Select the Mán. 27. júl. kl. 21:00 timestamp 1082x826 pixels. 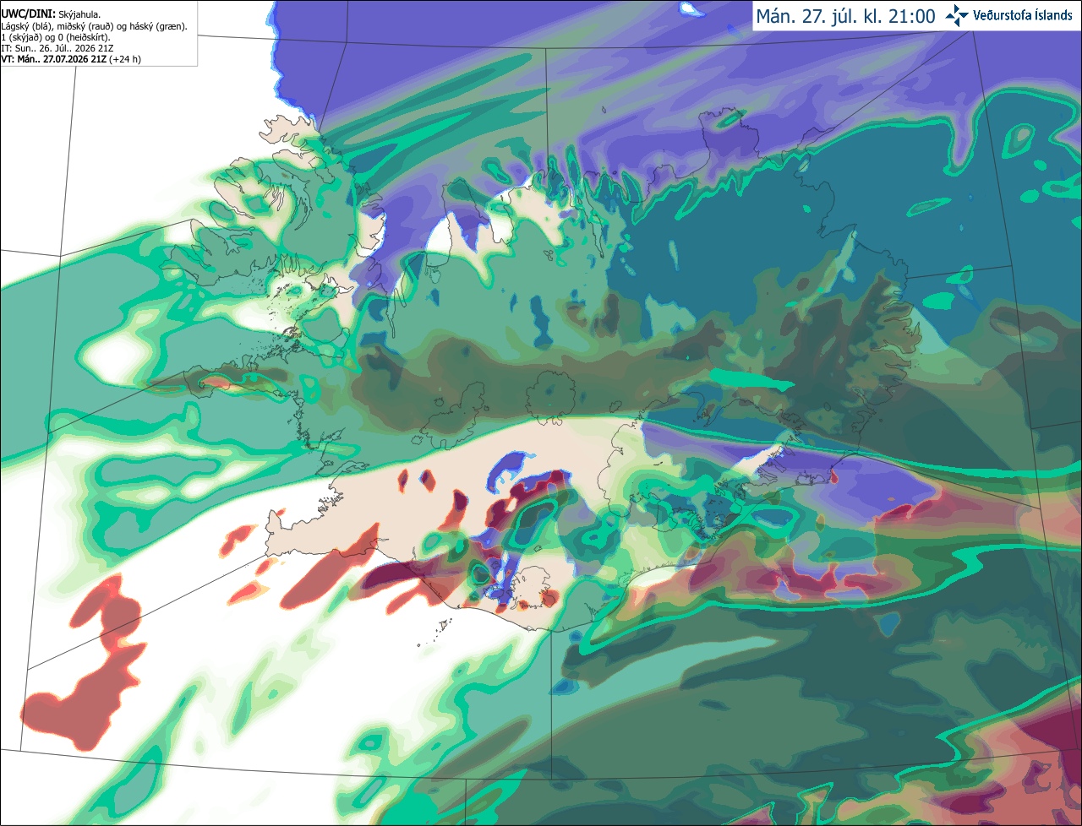[845, 16]
